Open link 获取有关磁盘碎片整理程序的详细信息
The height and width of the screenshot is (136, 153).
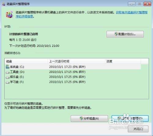point(82,14)
